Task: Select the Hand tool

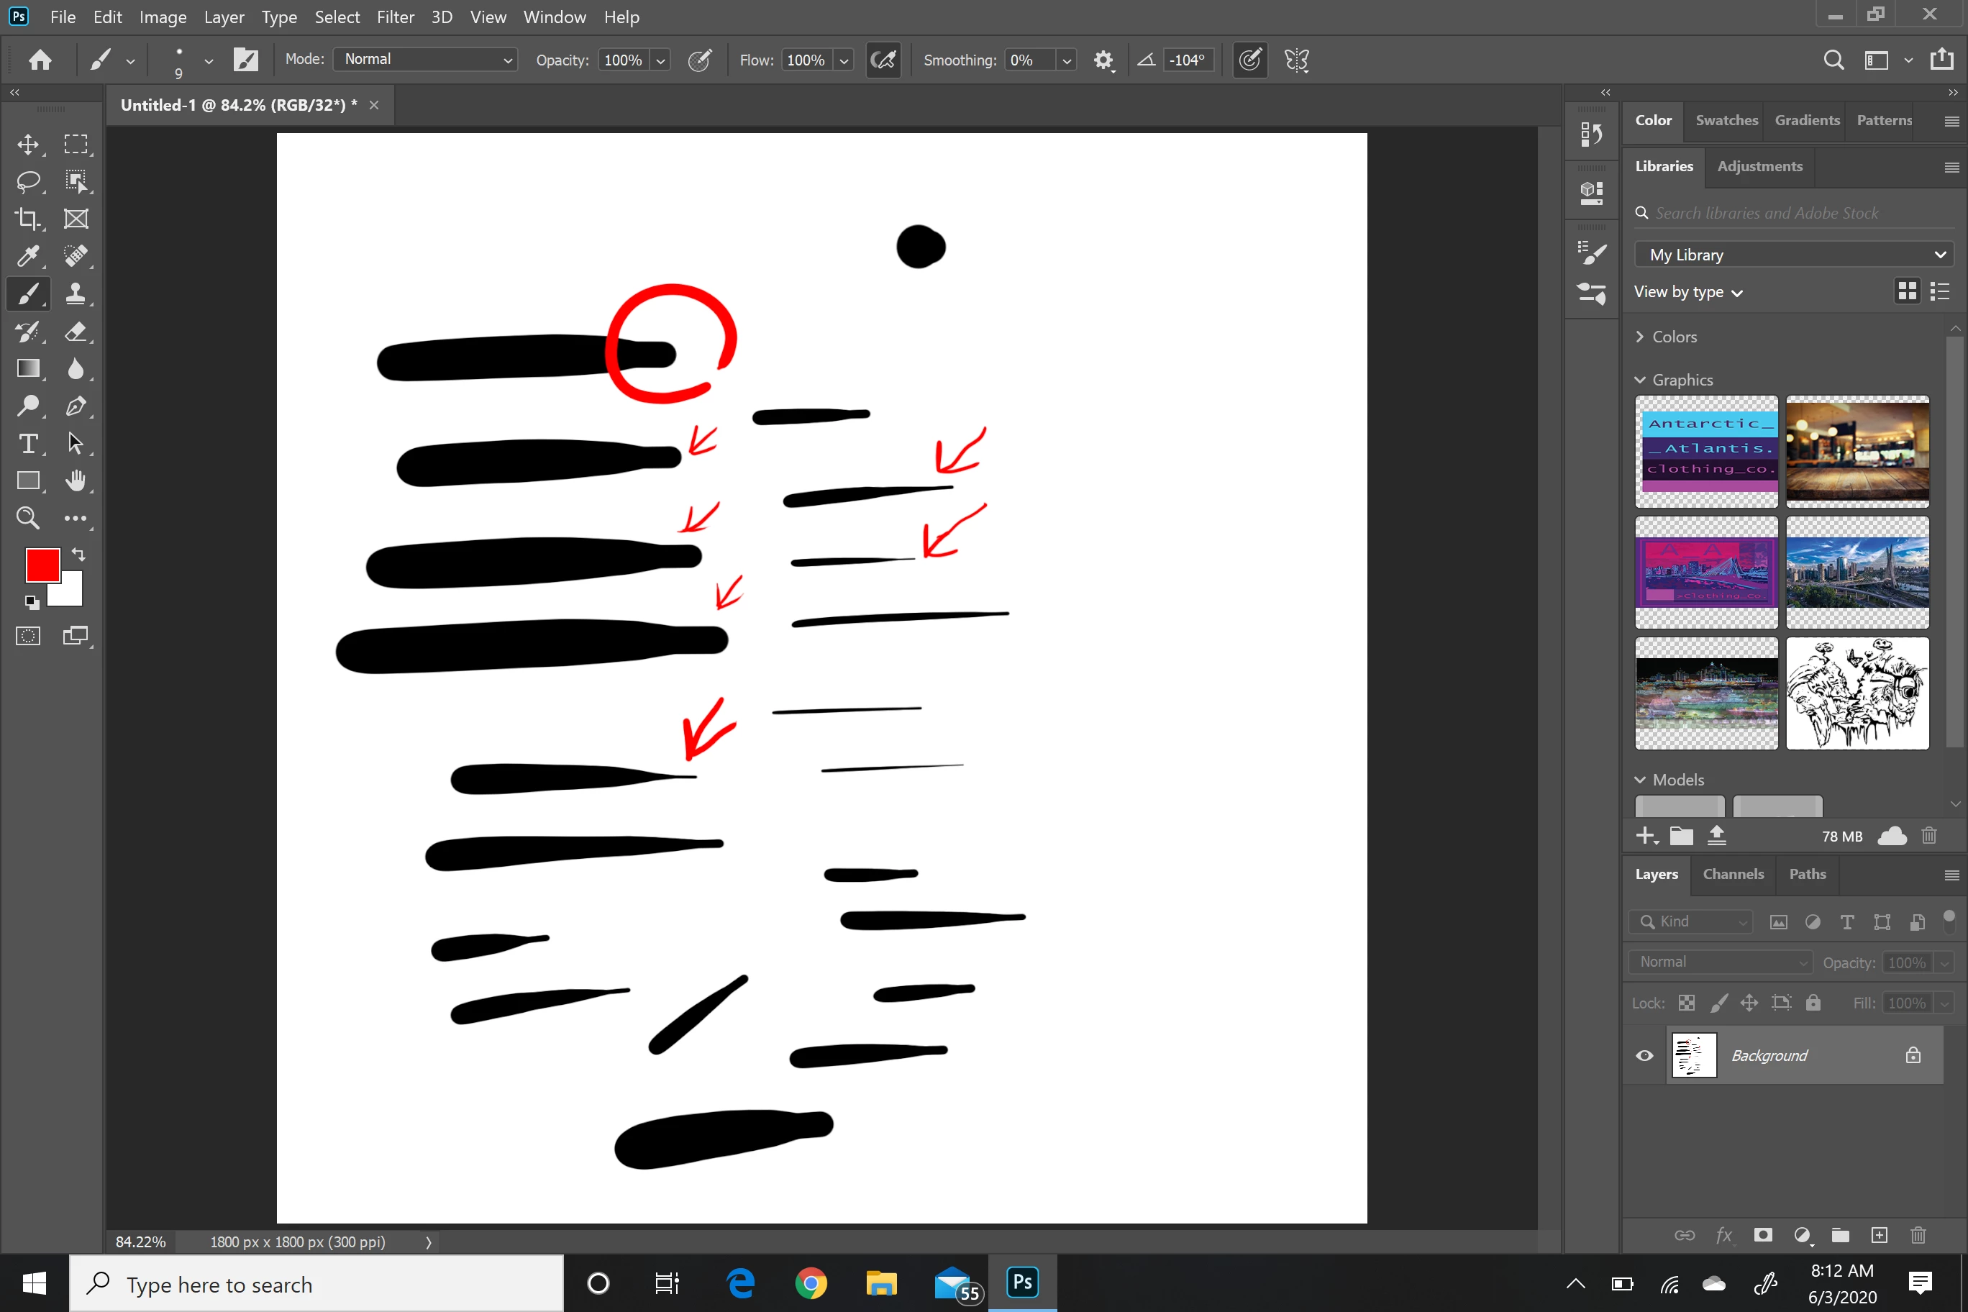Action: 76,480
